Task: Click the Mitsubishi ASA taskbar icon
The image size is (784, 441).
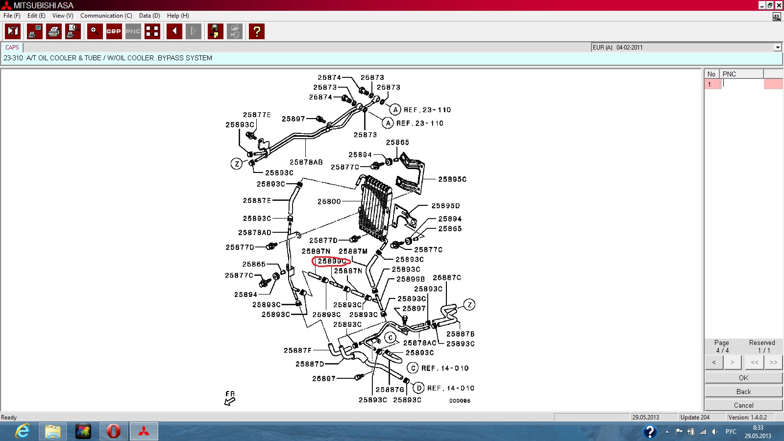Action: pyautogui.click(x=144, y=431)
